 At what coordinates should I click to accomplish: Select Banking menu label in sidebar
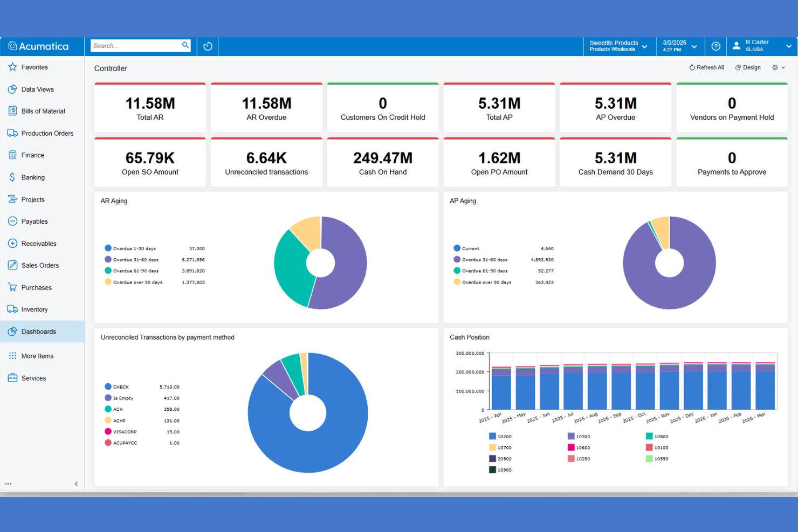(33, 177)
